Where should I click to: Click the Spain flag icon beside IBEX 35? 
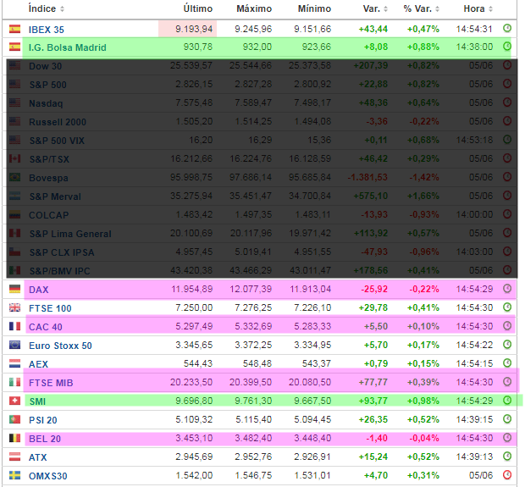click(x=14, y=29)
